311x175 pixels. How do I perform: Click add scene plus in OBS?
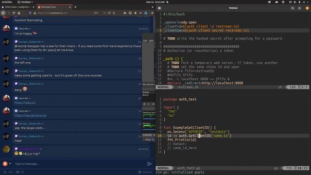(144, 104)
